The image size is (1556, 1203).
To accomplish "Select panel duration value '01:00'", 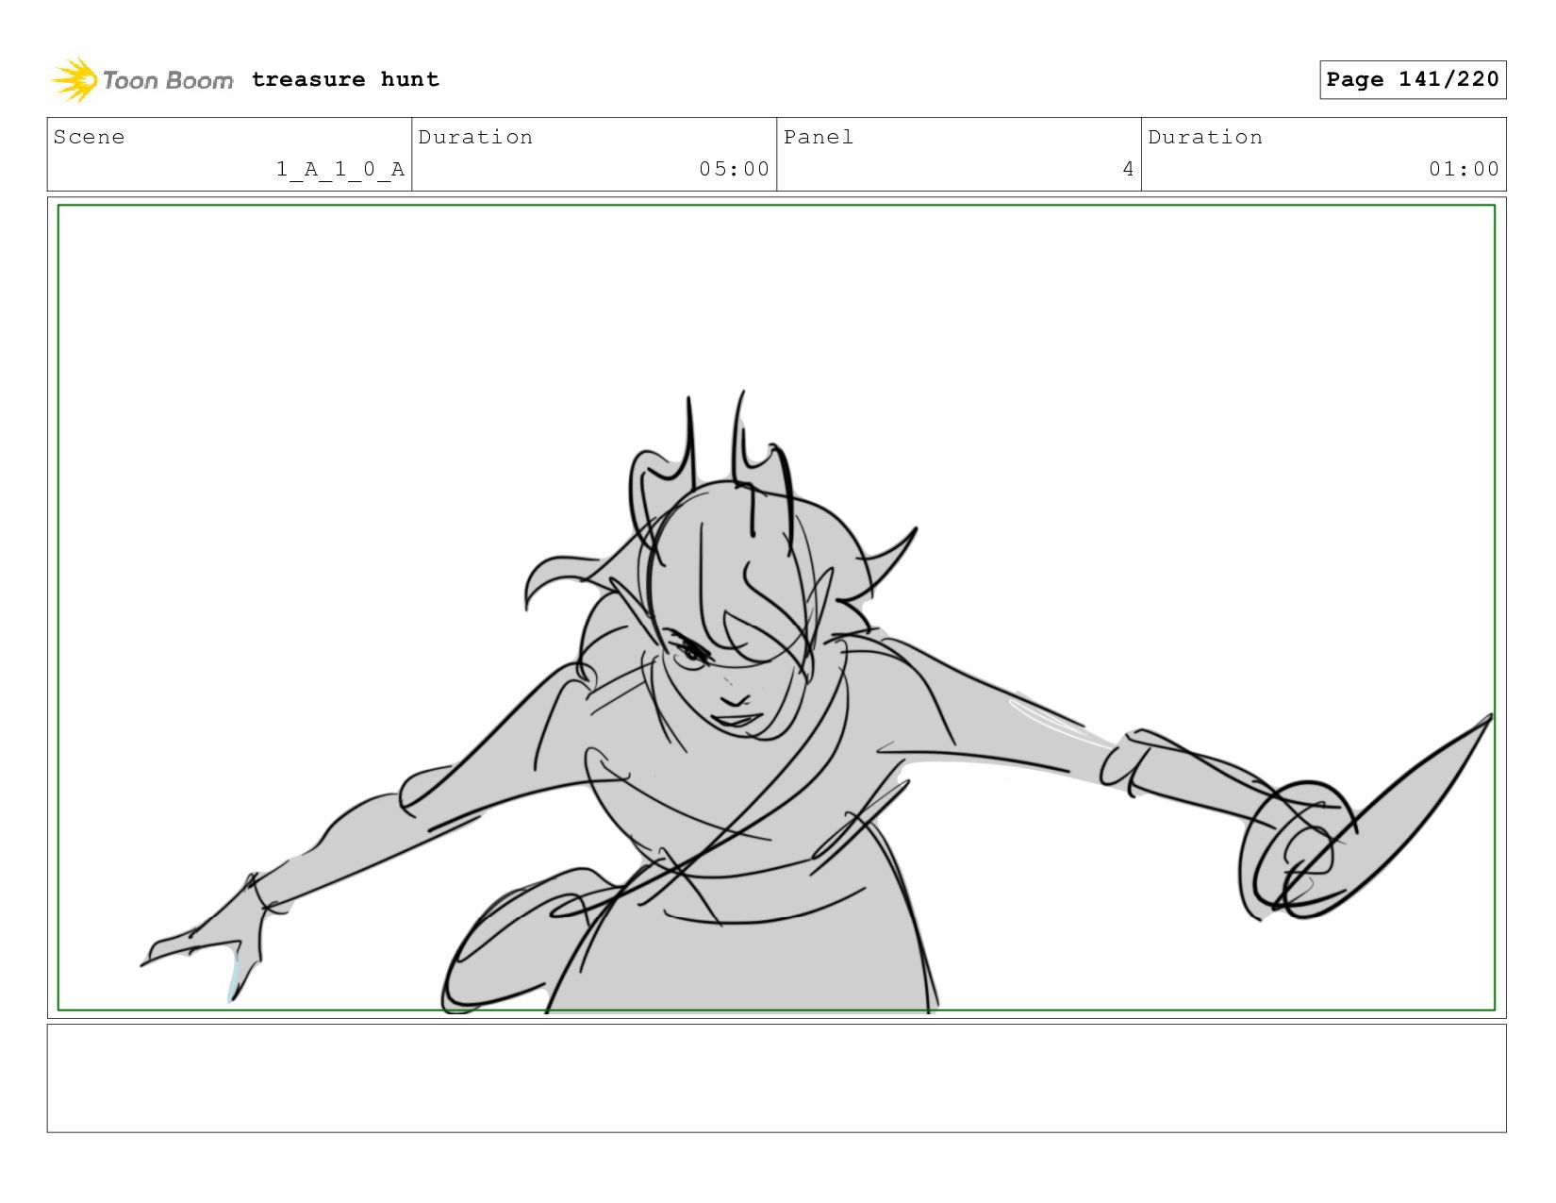I will [x=1464, y=169].
